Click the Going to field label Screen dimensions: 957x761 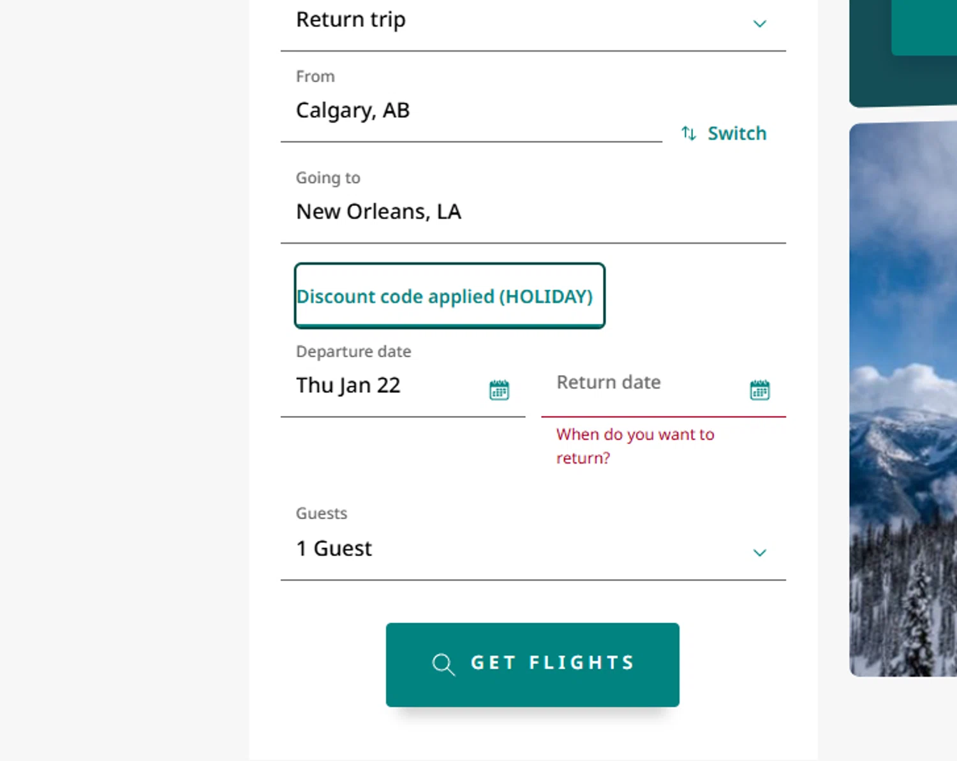pyautogui.click(x=328, y=178)
